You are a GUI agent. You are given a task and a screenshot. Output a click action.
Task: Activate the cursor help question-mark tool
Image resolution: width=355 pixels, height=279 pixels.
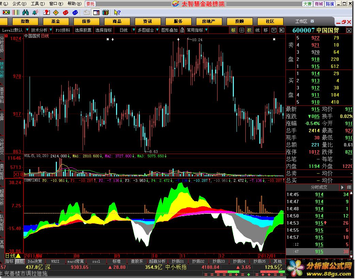click(117, 13)
